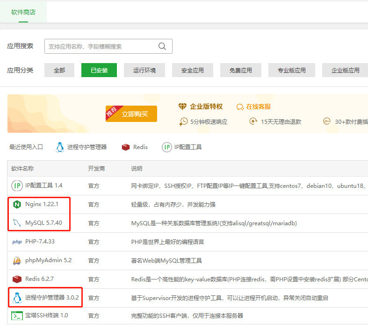Image resolution: width=368 pixels, height=336 pixels.
Task: Click the 在线客服 chat bubble icon
Action: pyautogui.click(x=240, y=107)
